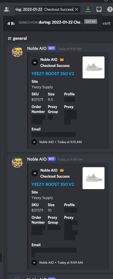
Task: Open Noble AIO avatar at 9:15 AM
Action: 17,52
